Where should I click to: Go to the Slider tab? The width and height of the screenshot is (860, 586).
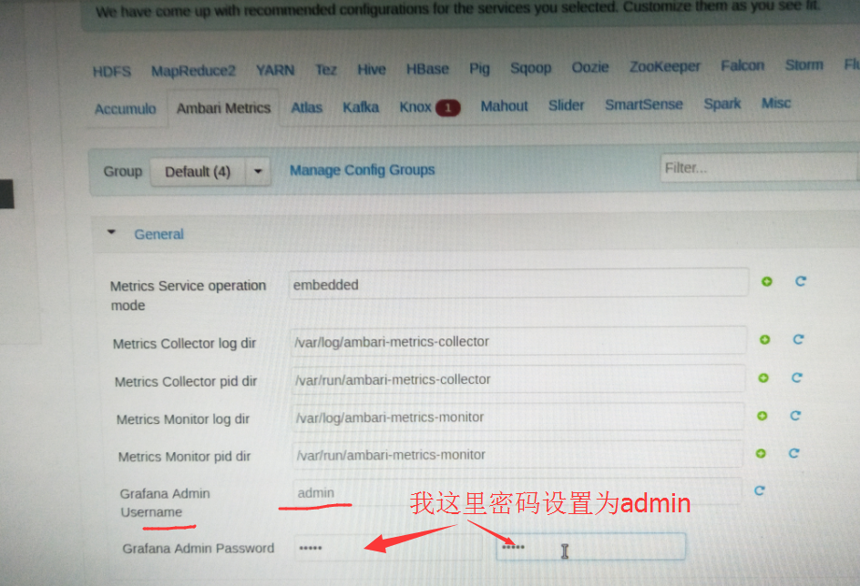tap(567, 106)
